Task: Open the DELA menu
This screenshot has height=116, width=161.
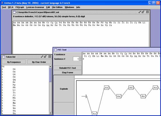Action: pyautogui.click(x=11, y=7)
